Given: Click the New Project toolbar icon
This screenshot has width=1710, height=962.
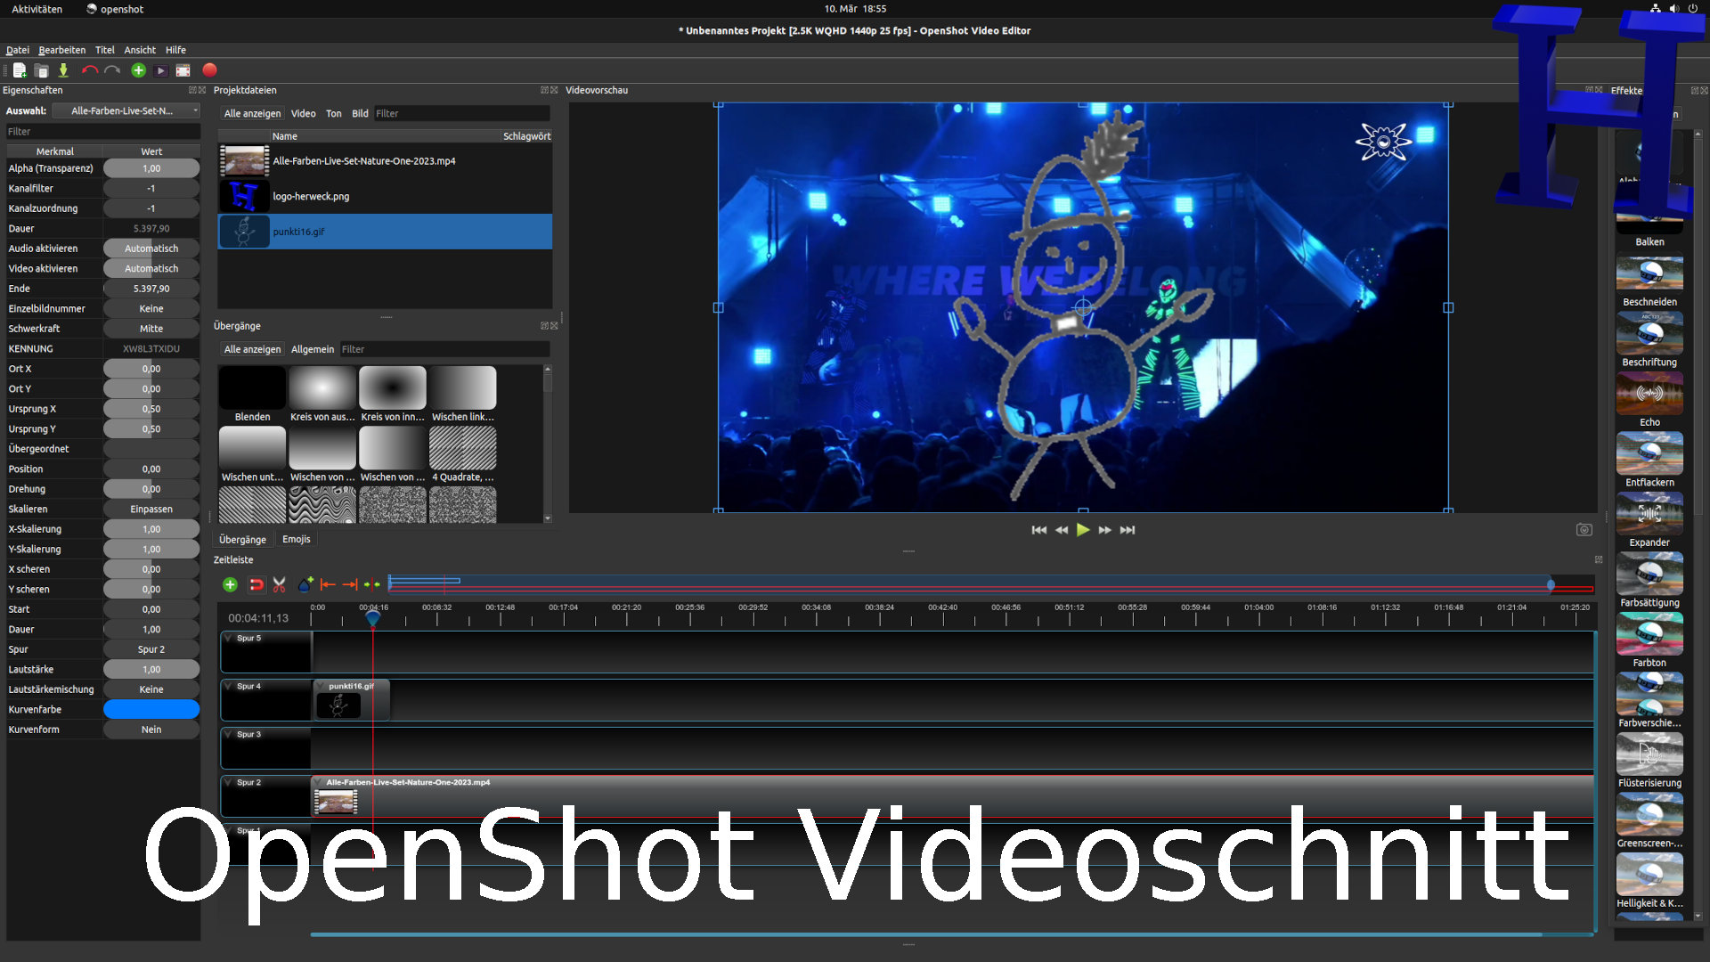Looking at the screenshot, I should tap(20, 70).
